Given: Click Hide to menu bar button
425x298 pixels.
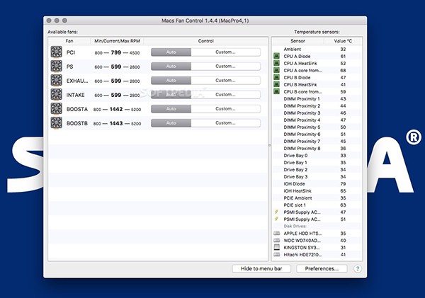Looking at the screenshot, I should [x=262, y=269].
